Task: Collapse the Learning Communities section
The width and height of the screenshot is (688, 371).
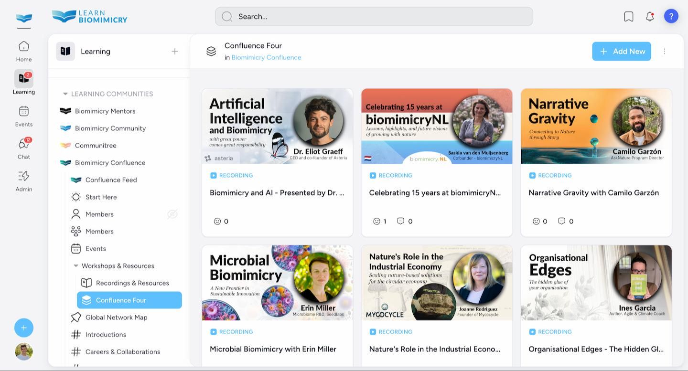Action: pos(65,94)
